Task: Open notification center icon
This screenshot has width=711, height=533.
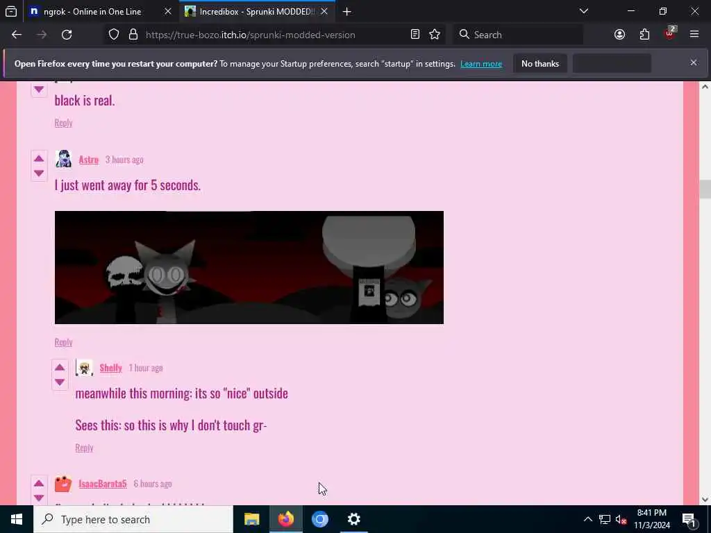Action: [689, 519]
